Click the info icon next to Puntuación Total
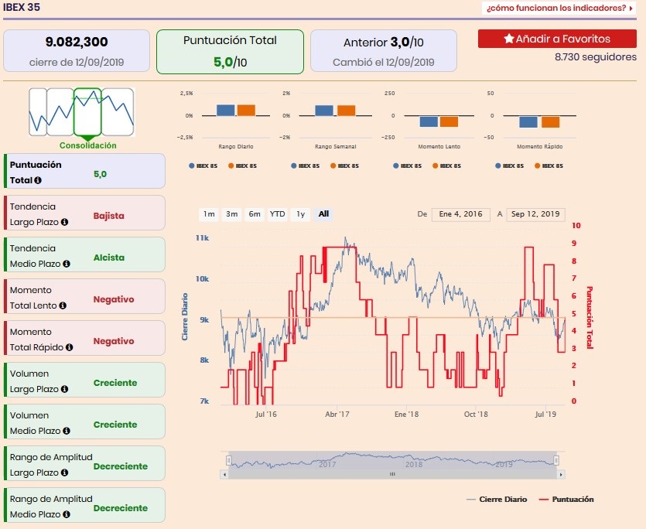 38,180
